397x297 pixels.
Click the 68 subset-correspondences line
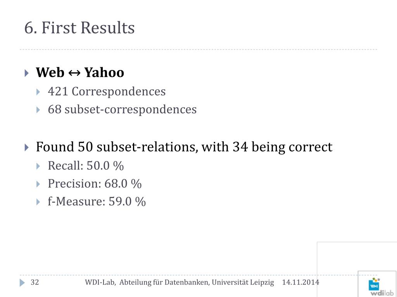[122, 109]
